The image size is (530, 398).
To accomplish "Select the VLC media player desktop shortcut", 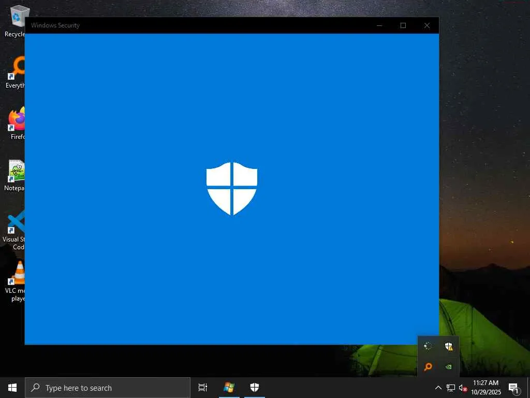I will tap(15, 281).
